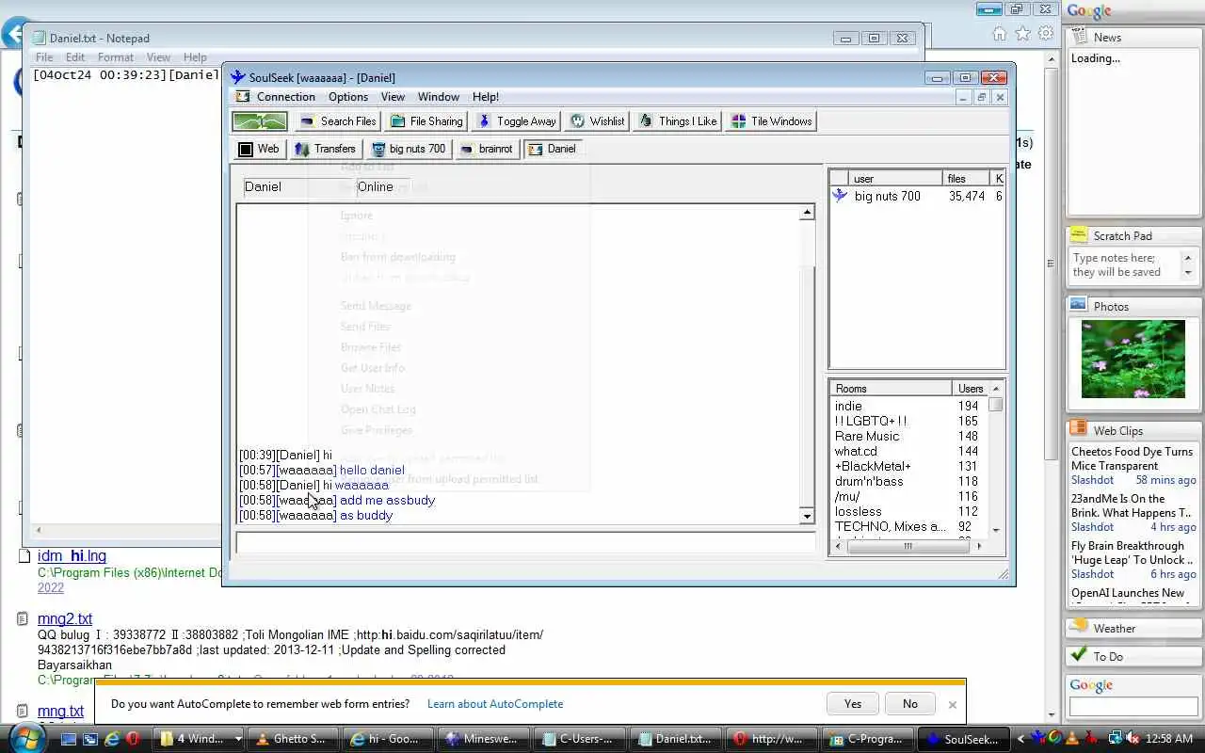Open Search Files in SoulSeek toolbar
This screenshot has height=753, width=1205.
(338, 121)
